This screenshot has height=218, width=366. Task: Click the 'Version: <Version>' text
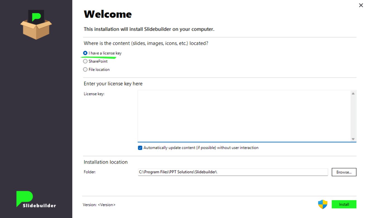(99, 205)
